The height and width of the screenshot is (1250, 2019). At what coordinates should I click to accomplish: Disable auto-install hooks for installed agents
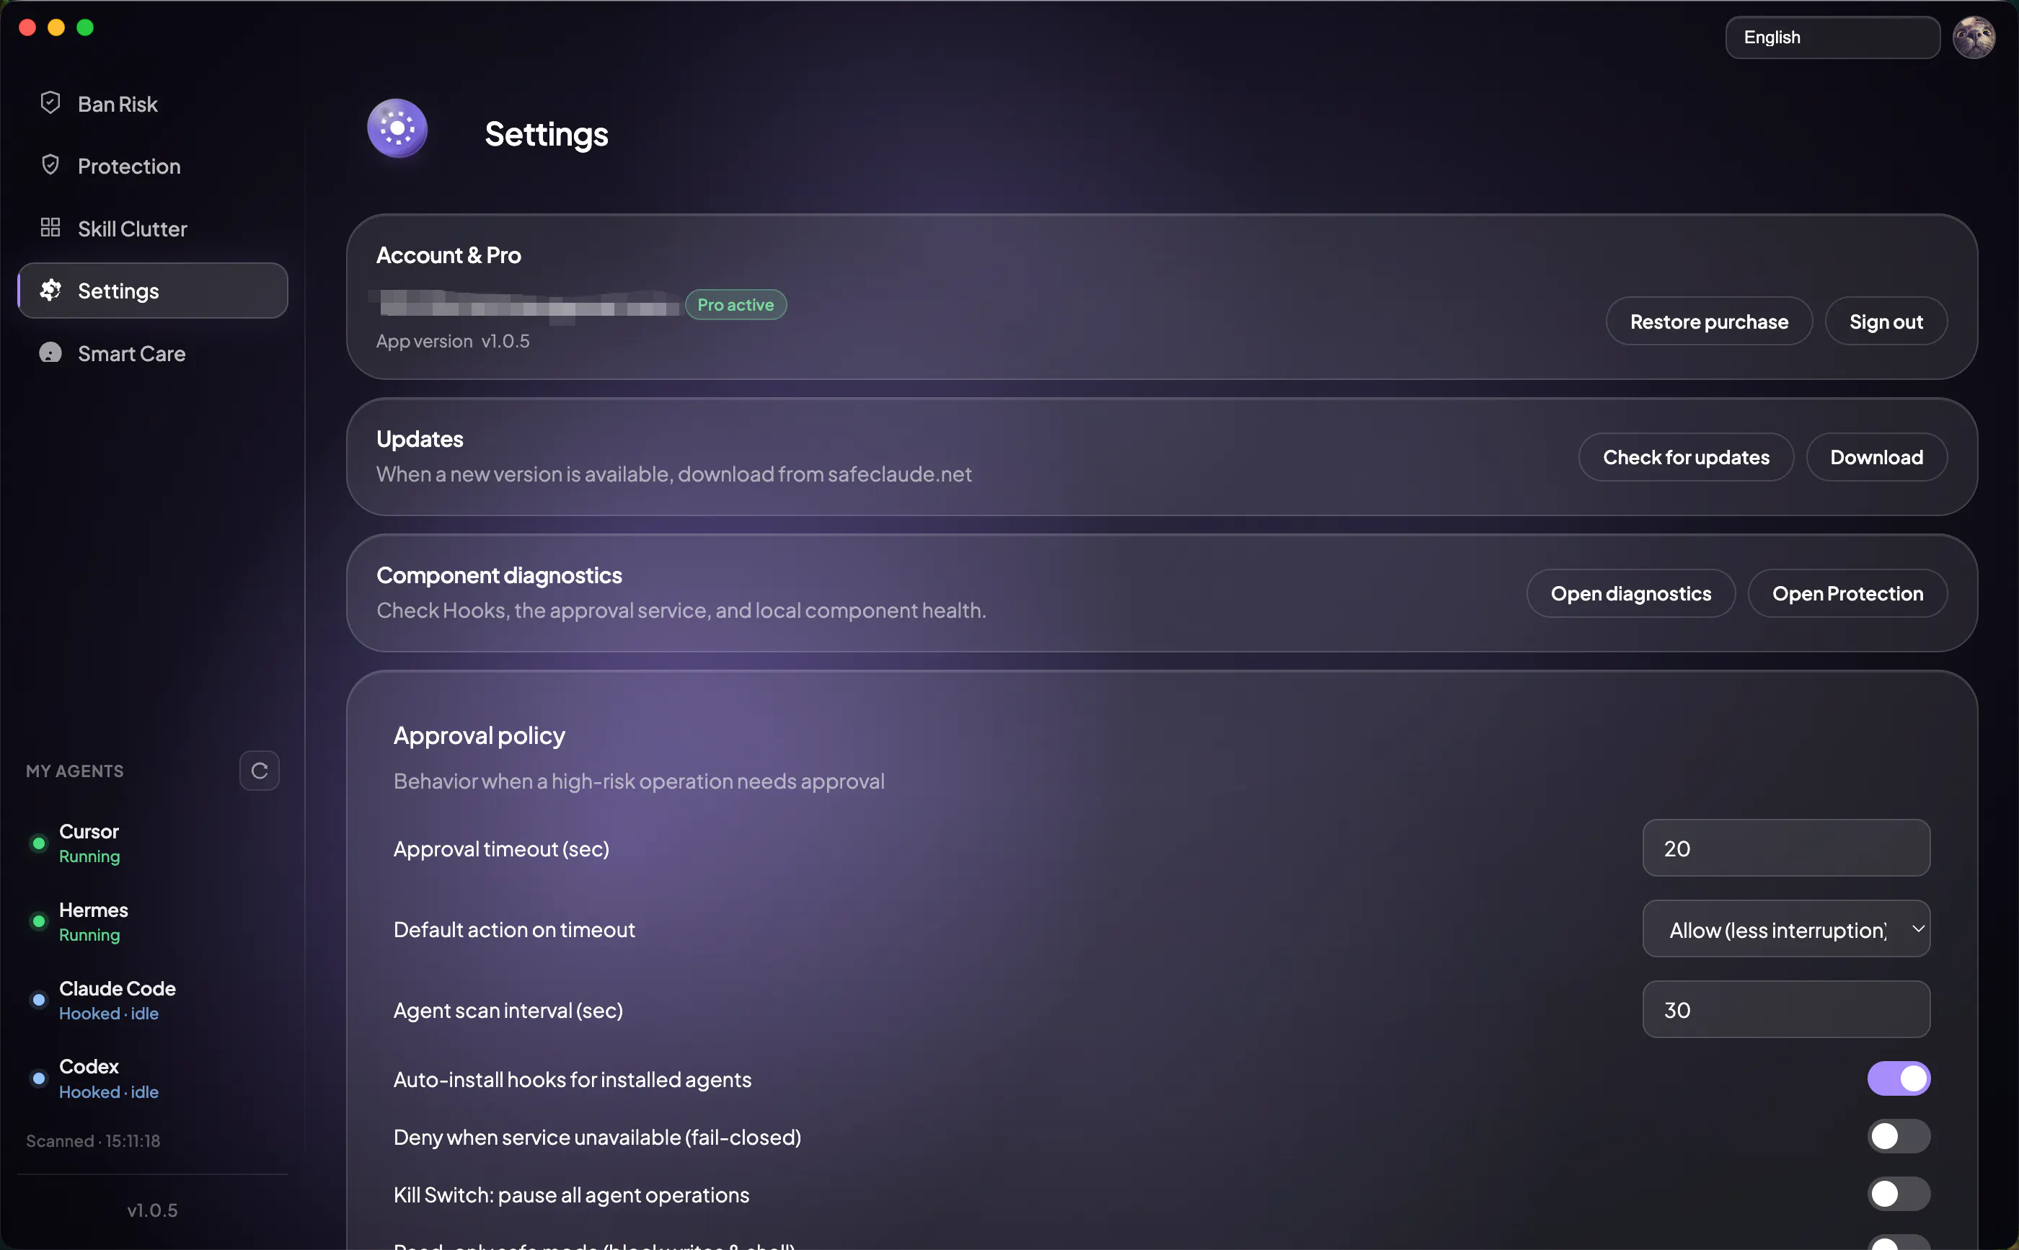(x=1899, y=1079)
